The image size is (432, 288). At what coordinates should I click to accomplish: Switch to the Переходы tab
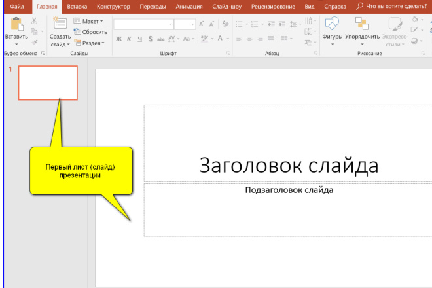[153, 7]
